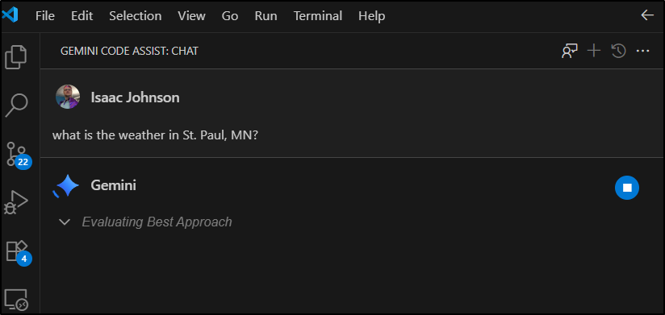This screenshot has width=665, height=315.
Task: Stop the Gemini response generation
Action: (627, 188)
